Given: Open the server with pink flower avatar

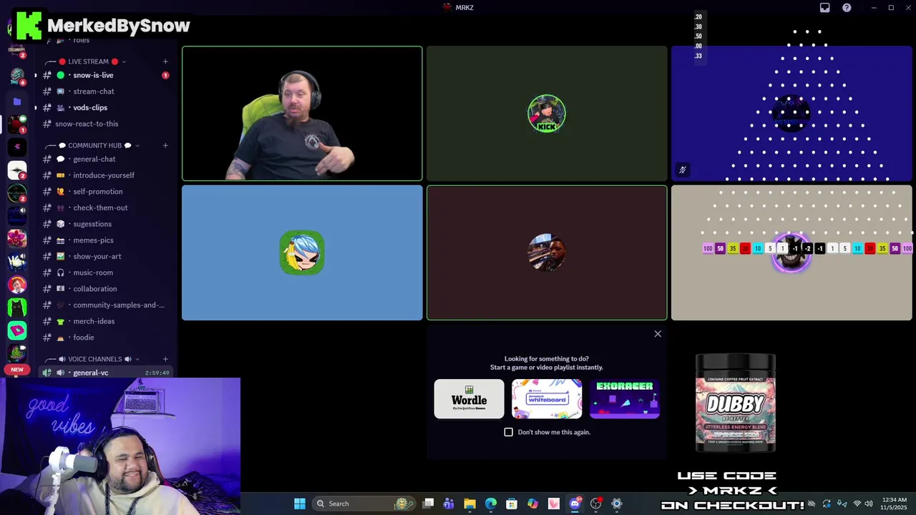Looking at the screenshot, I should [x=17, y=238].
